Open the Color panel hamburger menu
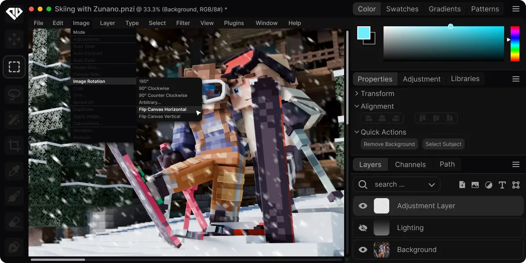The image size is (526, 263). pyautogui.click(x=516, y=9)
